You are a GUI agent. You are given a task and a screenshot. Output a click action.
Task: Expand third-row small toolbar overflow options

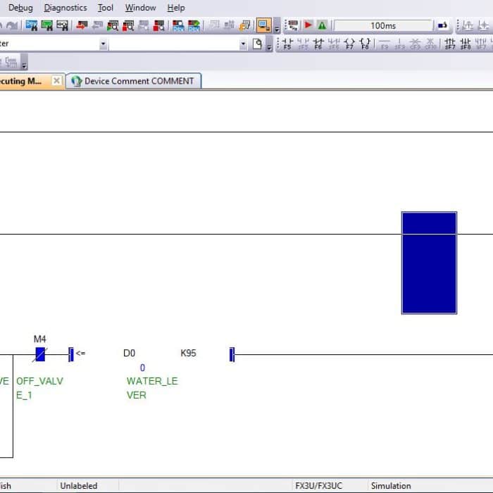(x=24, y=62)
